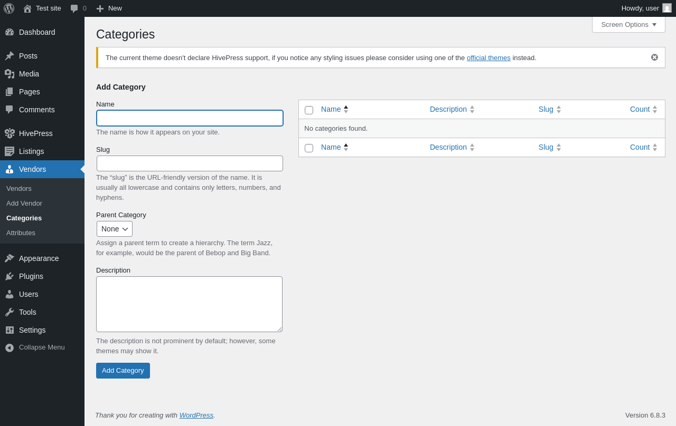Open the HivePress menu icon
The image size is (676, 426).
[x=10, y=133]
